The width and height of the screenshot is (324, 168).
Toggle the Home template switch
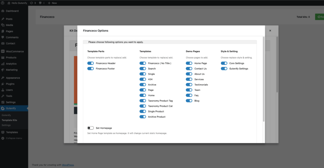click(143, 95)
